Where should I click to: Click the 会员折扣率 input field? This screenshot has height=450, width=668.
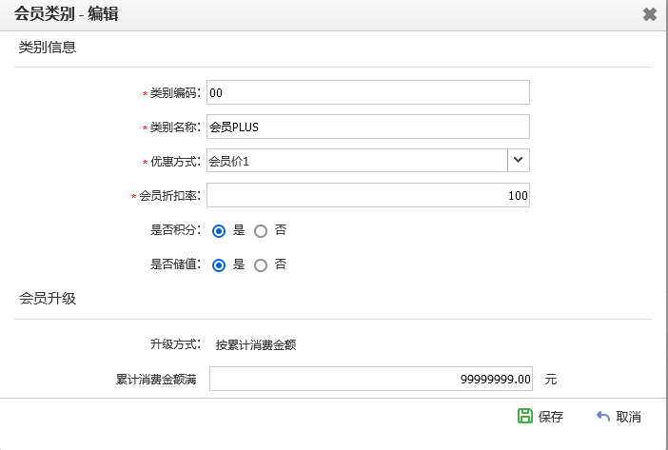click(368, 195)
